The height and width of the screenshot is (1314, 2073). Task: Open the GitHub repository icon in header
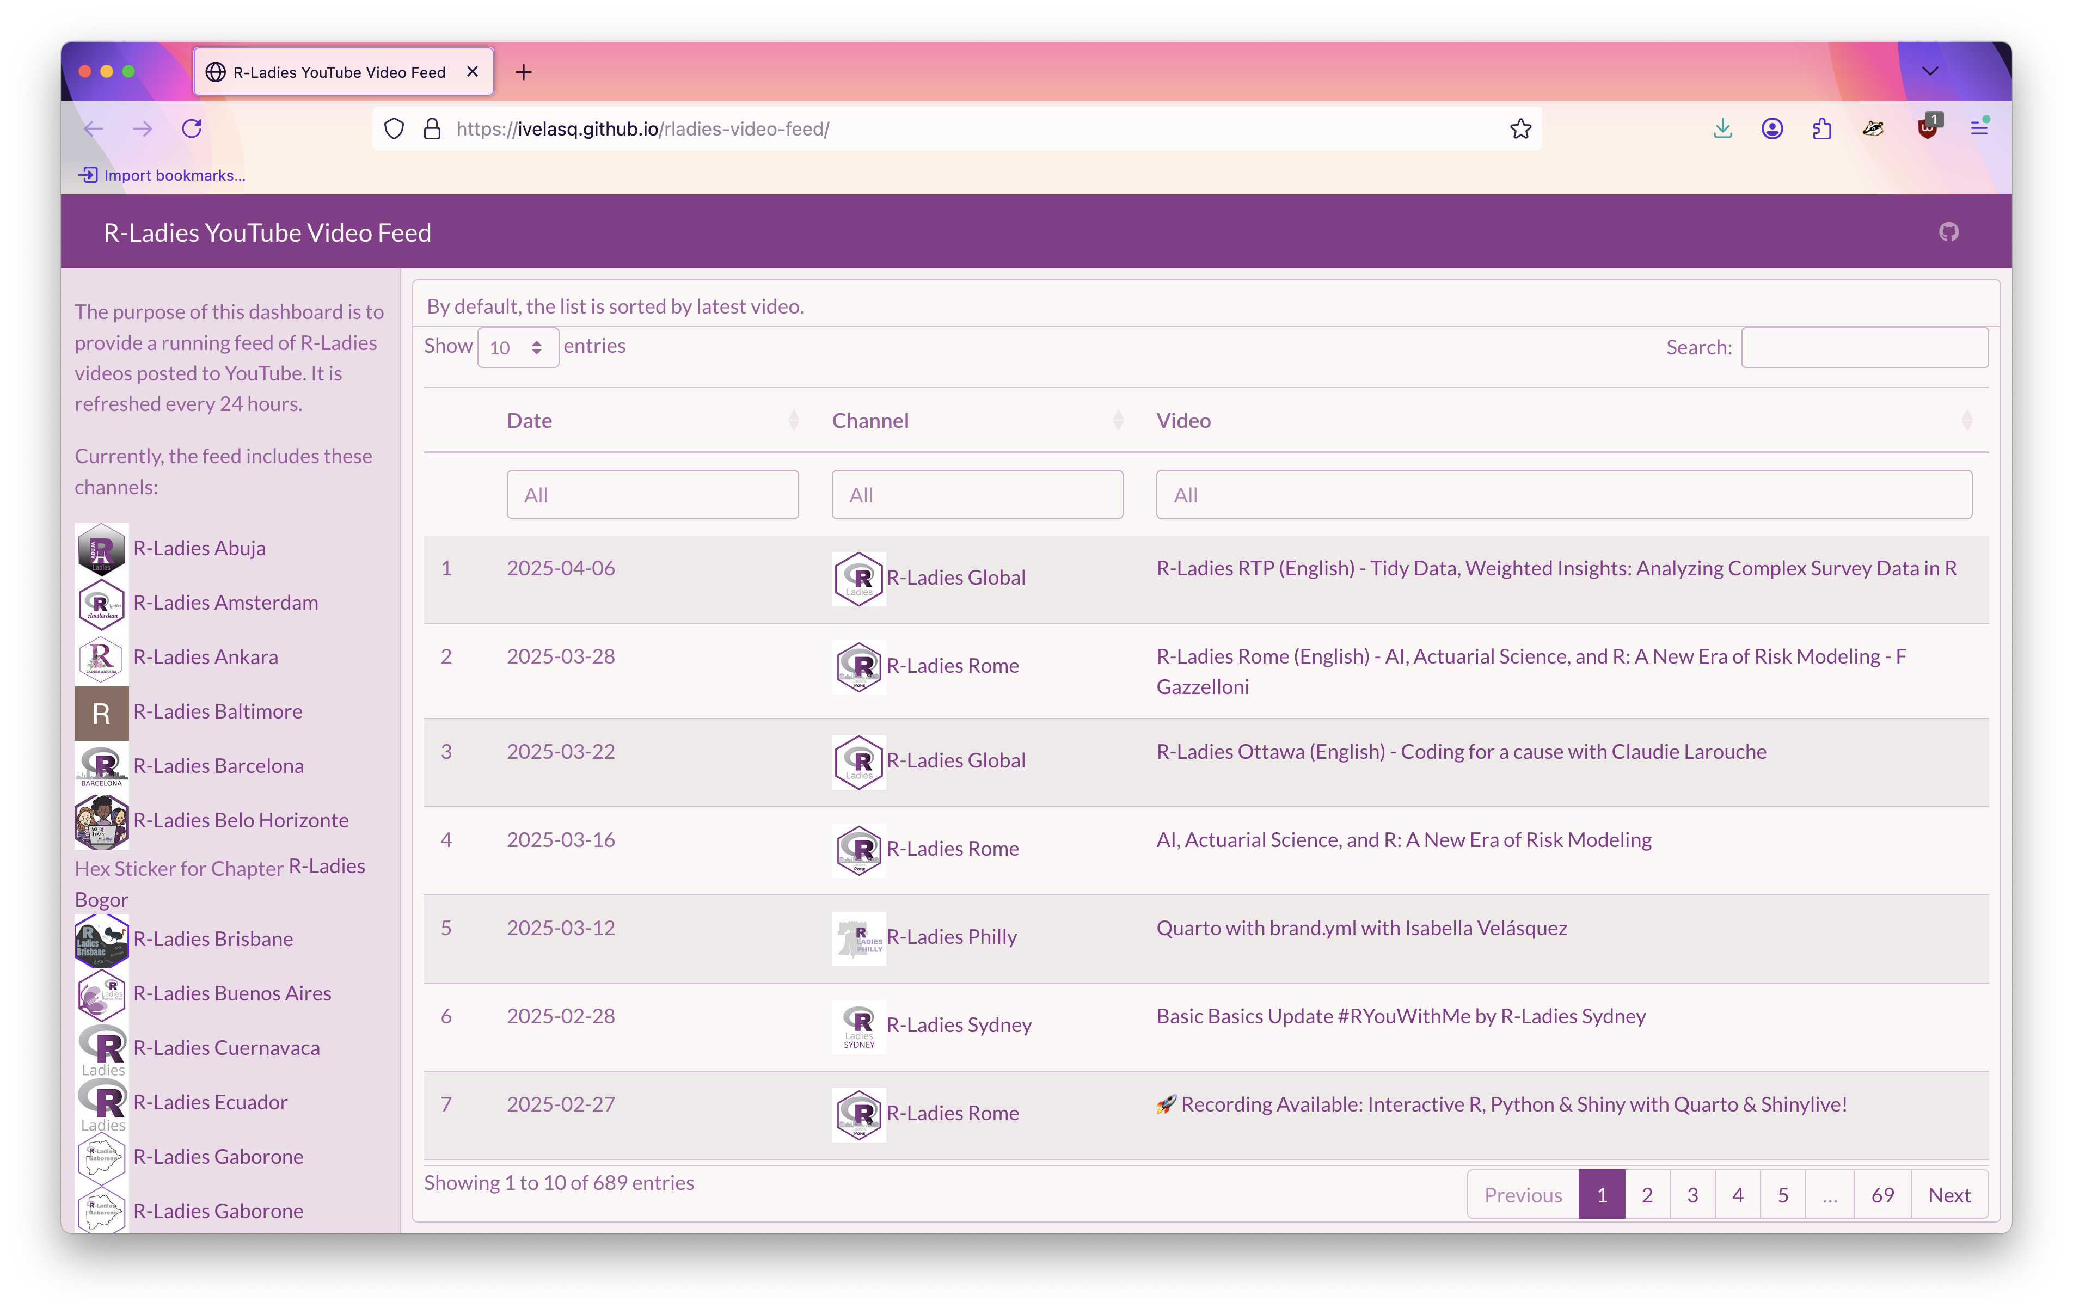(1948, 232)
